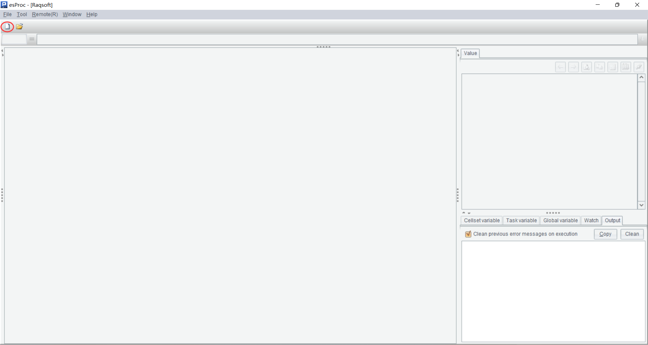The height and width of the screenshot is (345, 648).
Task: Click the Clean button in Output panel
Action: pos(632,234)
